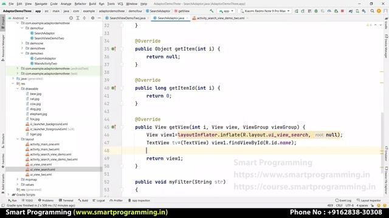Open the File menu
The width and height of the screenshot is (389, 218).
coord(11,4)
